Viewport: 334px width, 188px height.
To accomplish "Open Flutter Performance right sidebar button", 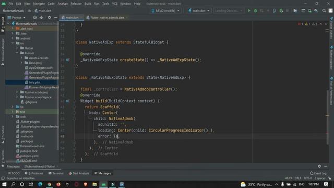I will pyautogui.click(x=331, y=90).
